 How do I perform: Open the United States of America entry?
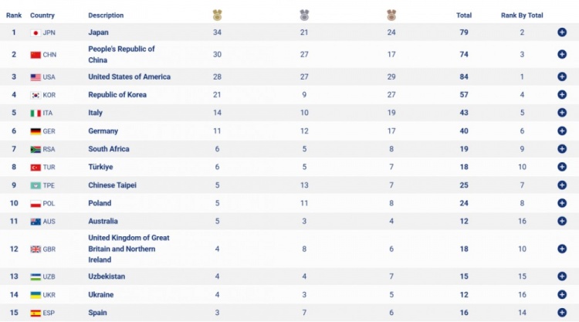[129, 77]
